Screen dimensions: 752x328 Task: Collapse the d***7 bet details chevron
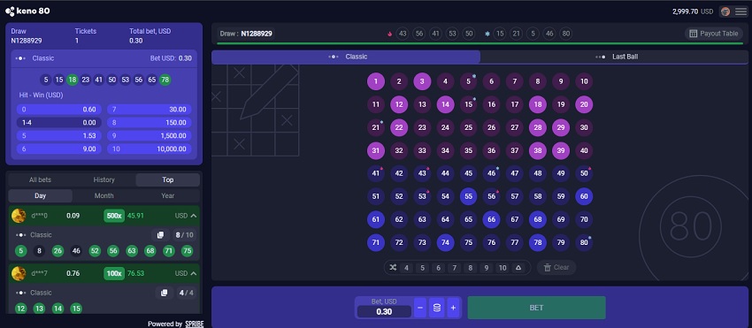(194, 273)
